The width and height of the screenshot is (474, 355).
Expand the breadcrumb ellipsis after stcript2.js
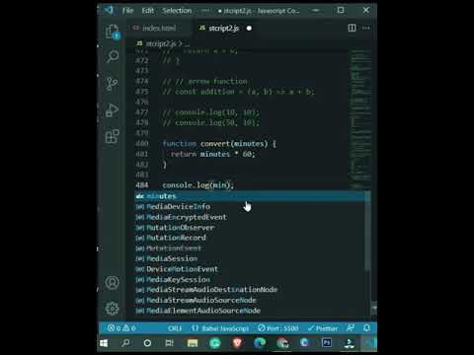(187, 44)
